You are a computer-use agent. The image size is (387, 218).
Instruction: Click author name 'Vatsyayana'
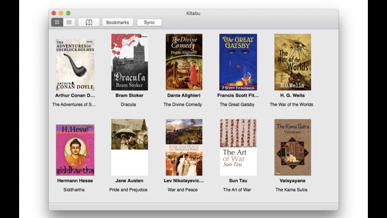[292, 181]
